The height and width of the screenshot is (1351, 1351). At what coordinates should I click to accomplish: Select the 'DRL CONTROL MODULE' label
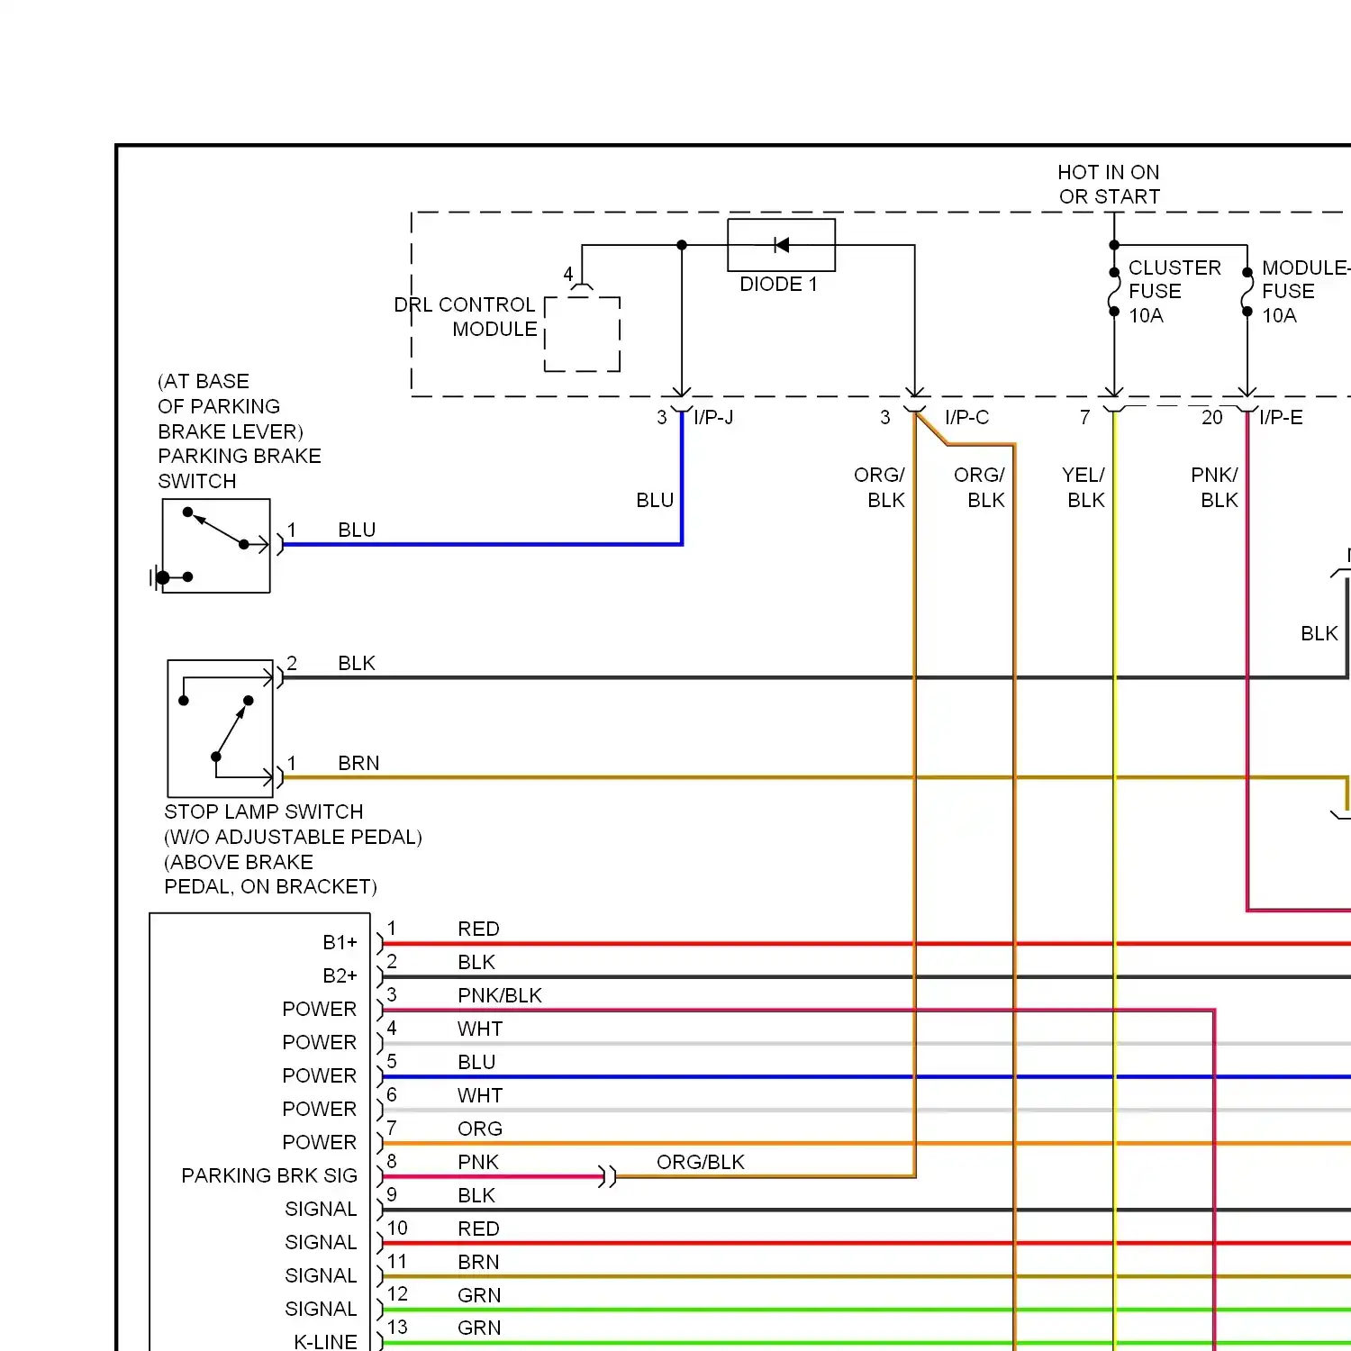[466, 317]
